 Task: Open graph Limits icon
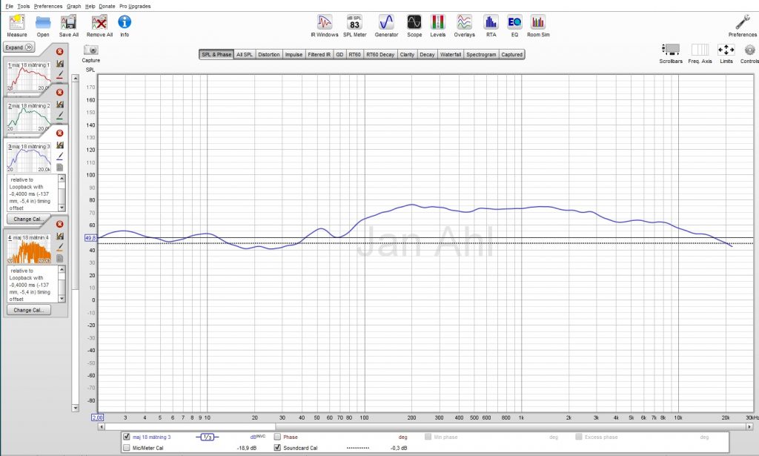tap(726, 50)
